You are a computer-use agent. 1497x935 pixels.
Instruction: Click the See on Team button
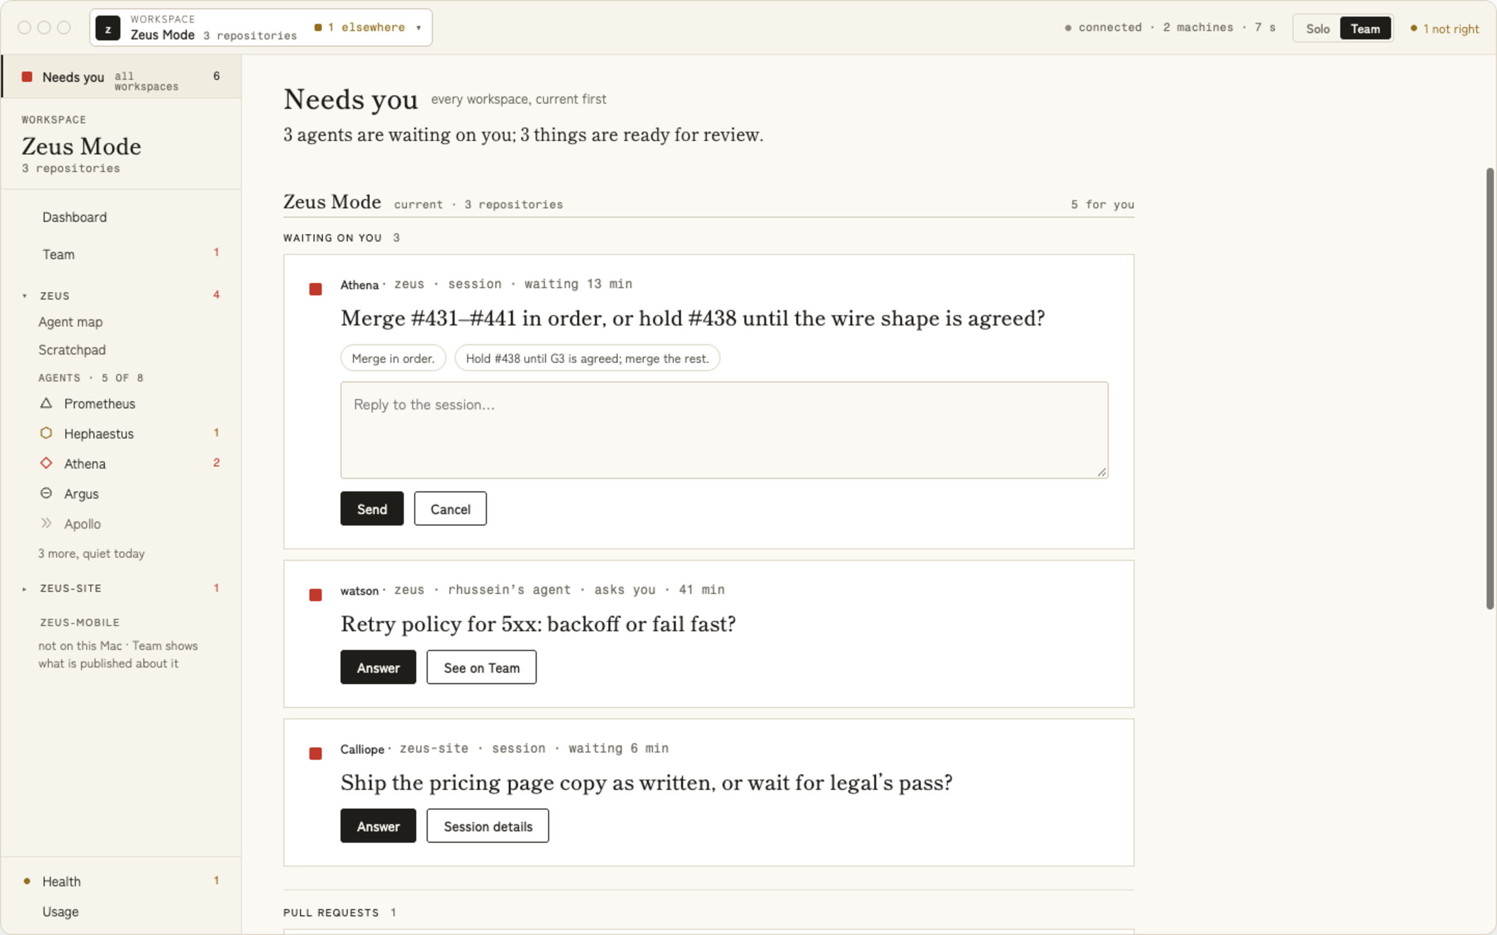[481, 667]
